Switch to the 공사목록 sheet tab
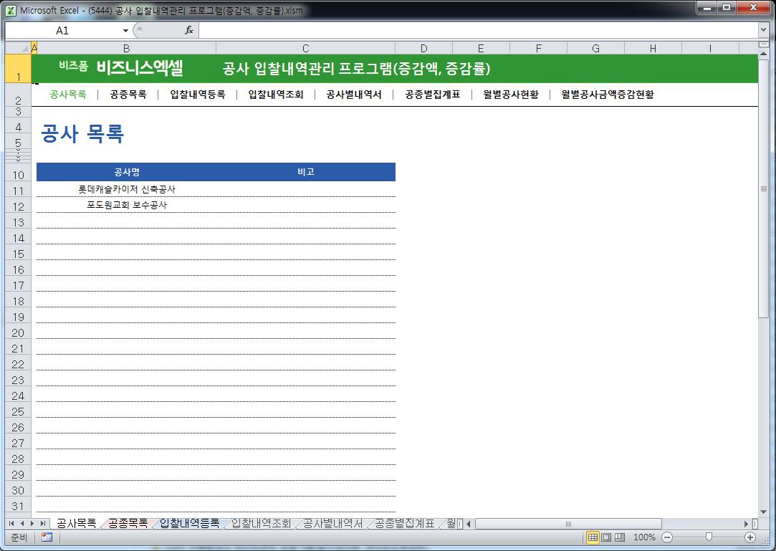 click(x=76, y=523)
